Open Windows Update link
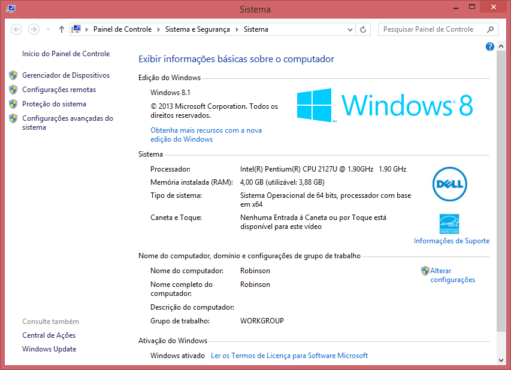 tap(49, 349)
